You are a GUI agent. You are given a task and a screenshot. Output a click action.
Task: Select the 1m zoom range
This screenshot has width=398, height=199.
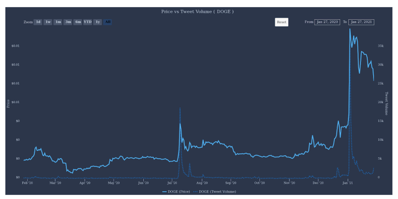tap(58, 22)
